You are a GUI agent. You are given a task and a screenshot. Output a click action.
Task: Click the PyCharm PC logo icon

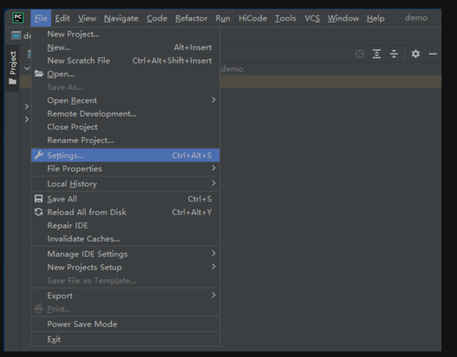[18, 18]
